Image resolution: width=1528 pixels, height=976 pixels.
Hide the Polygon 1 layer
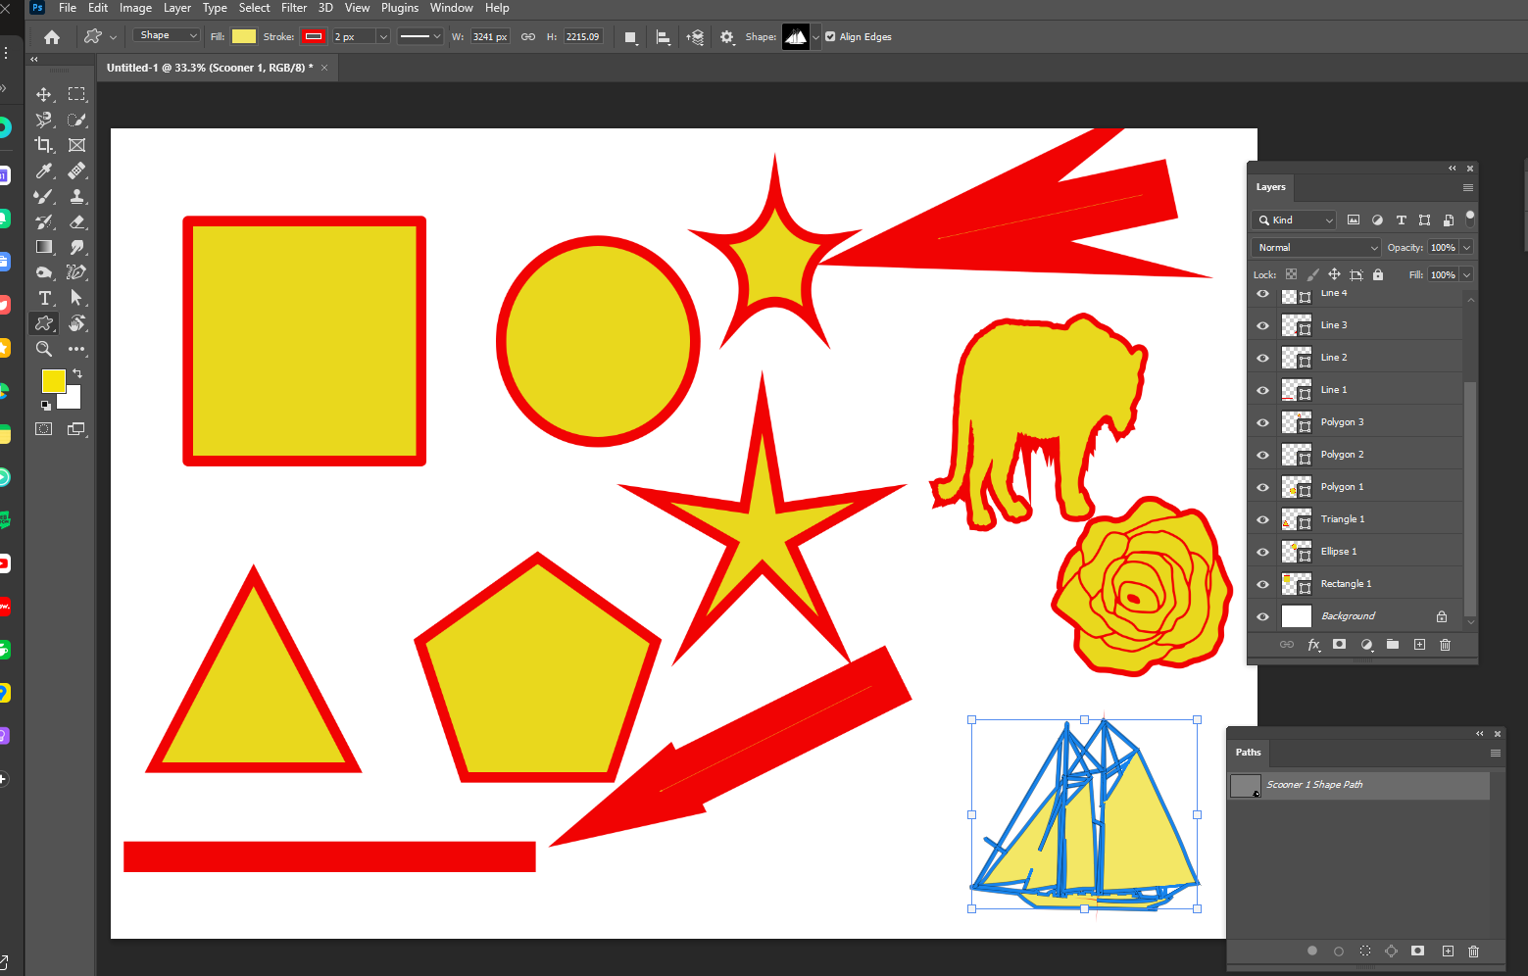(1262, 487)
